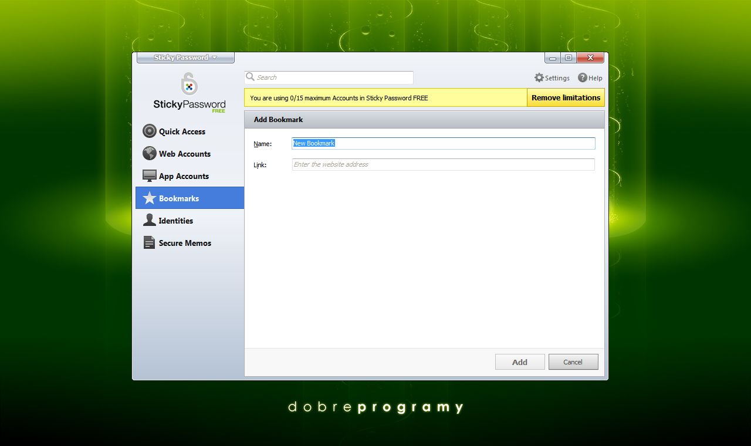Click the Remove limitations button

coord(566,97)
